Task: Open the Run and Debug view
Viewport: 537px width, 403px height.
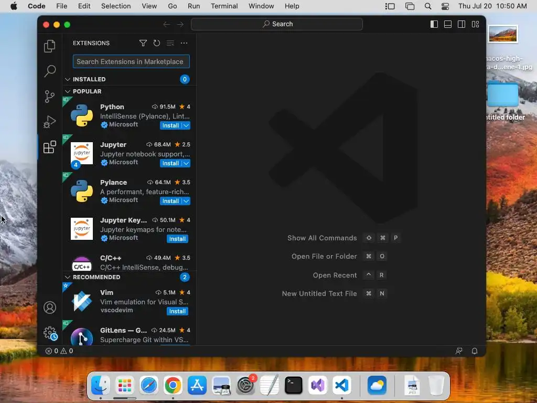Action: pos(50,122)
